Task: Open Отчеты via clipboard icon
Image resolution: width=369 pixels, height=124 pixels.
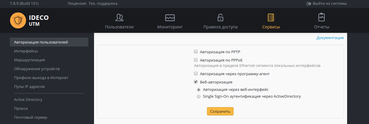Action: click(x=321, y=17)
